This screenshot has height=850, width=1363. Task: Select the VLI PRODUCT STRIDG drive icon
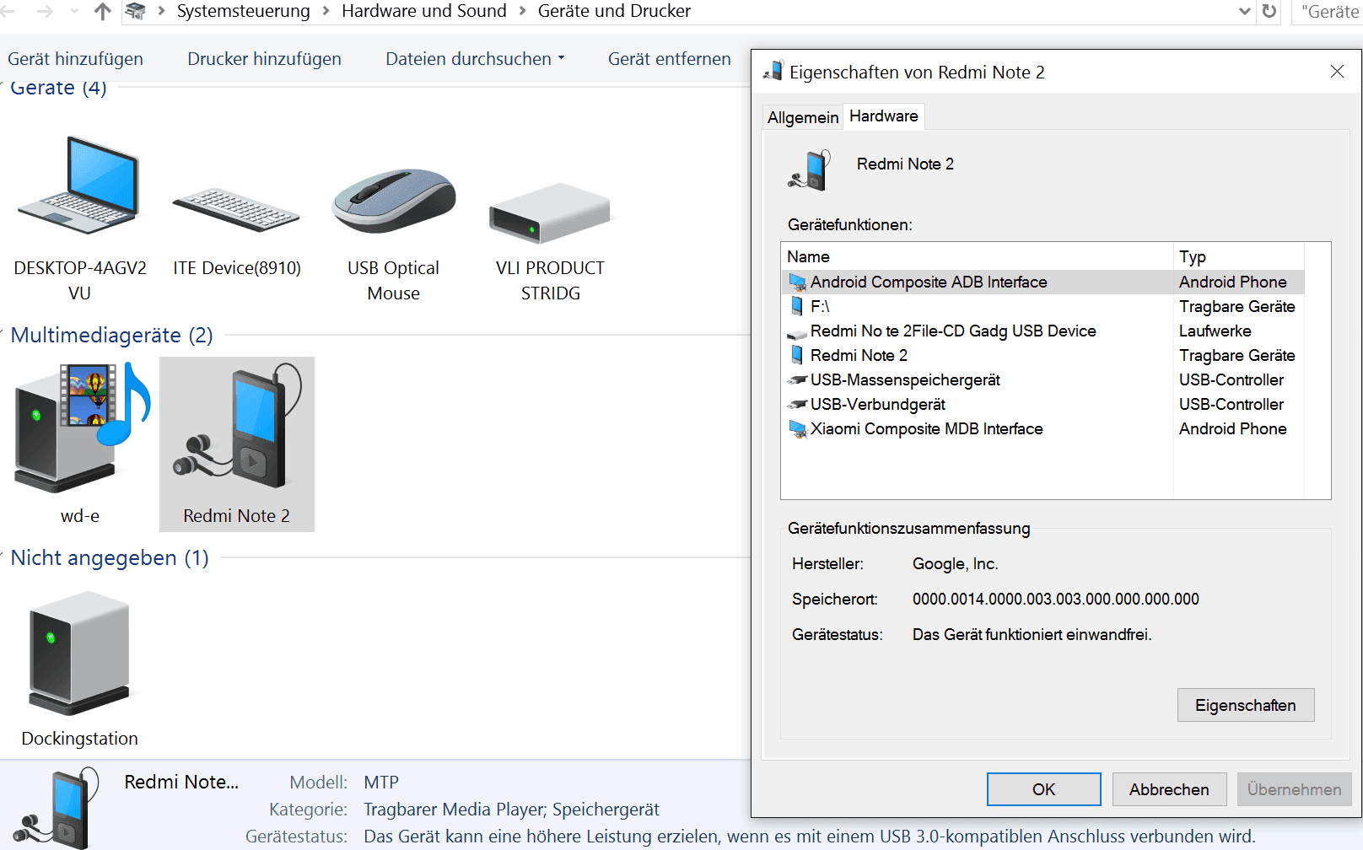click(x=550, y=212)
